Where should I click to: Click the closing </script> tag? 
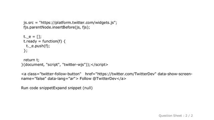point(99,65)
